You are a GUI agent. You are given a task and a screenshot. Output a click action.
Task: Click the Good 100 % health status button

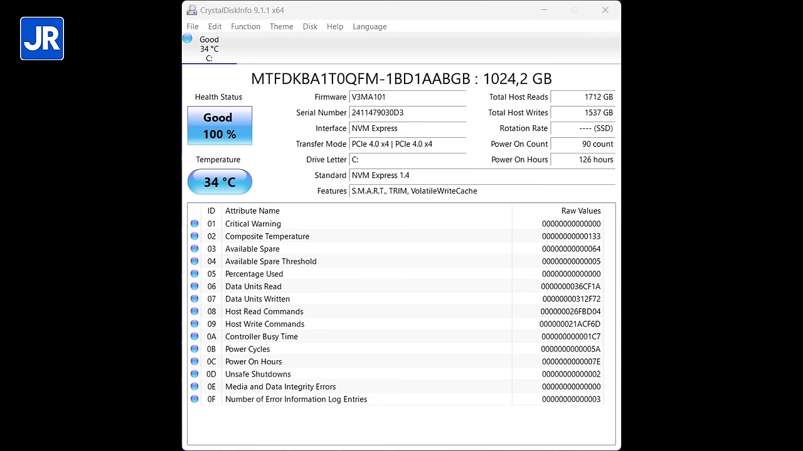220,126
